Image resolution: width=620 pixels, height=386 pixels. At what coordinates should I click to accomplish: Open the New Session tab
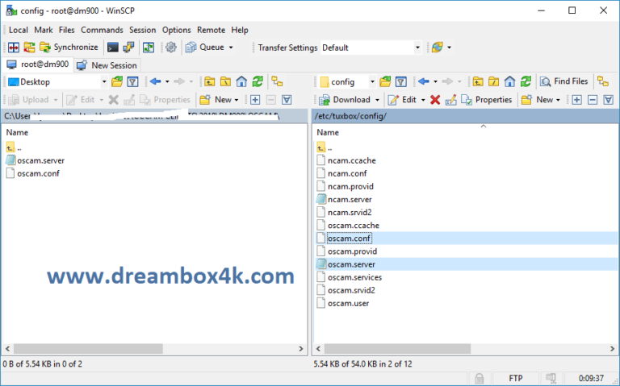(x=107, y=65)
